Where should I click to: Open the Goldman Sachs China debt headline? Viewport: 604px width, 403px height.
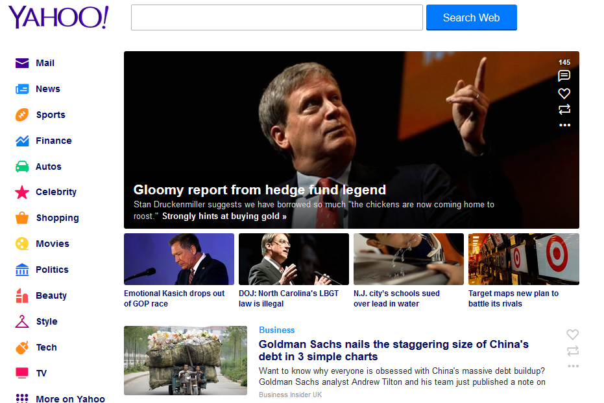click(x=393, y=351)
